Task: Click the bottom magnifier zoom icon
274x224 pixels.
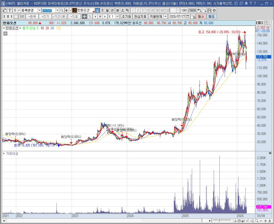Action: point(257,221)
